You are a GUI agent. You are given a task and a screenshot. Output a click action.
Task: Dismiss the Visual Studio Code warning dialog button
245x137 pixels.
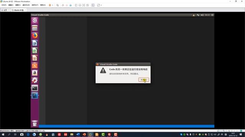click(x=144, y=80)
